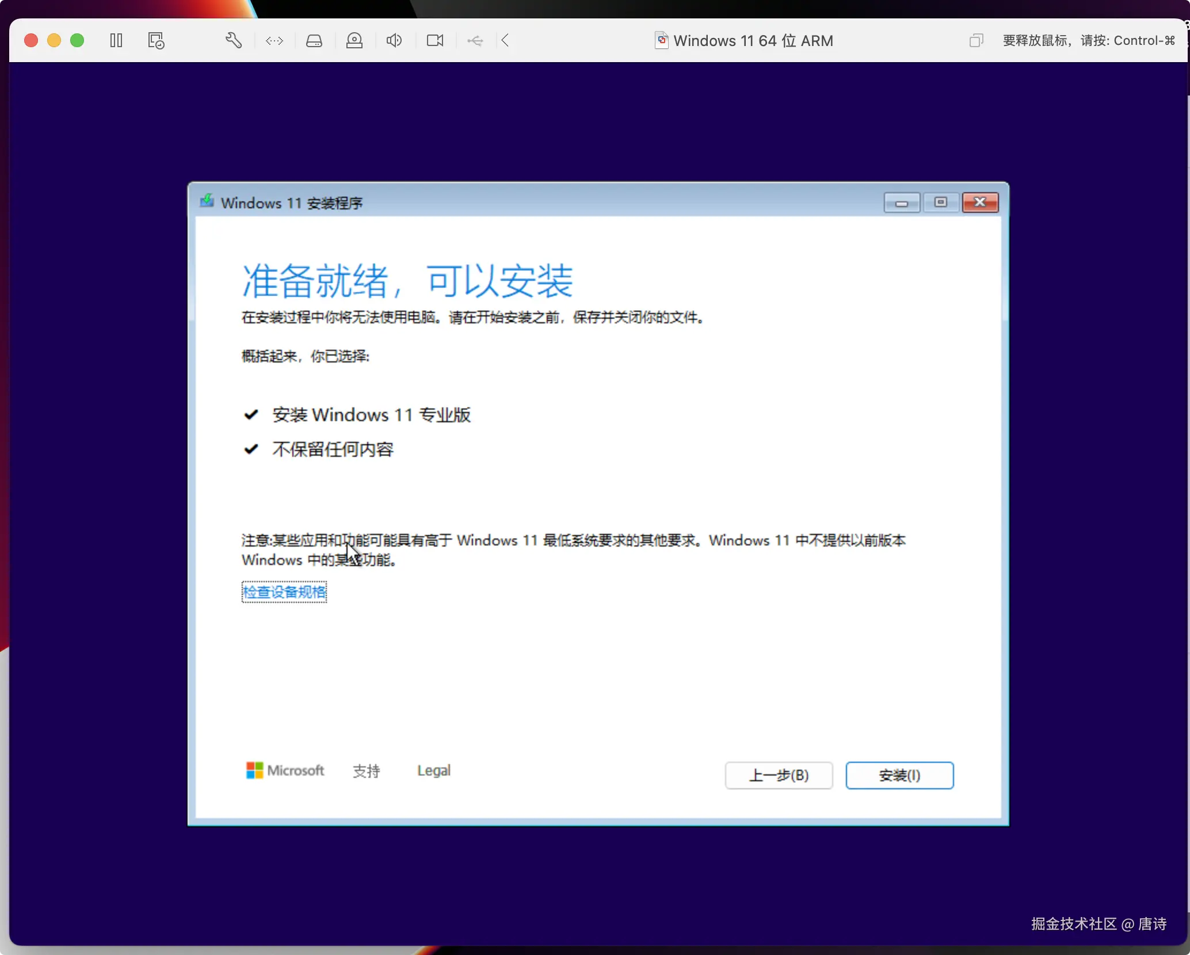The width and height of the screenshot is (1190, 955).
Task: Maximize the Windows 11 setup dialog
Action: [941, 203]
